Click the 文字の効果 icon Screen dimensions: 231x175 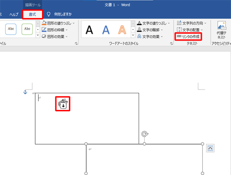pos(139,36)
